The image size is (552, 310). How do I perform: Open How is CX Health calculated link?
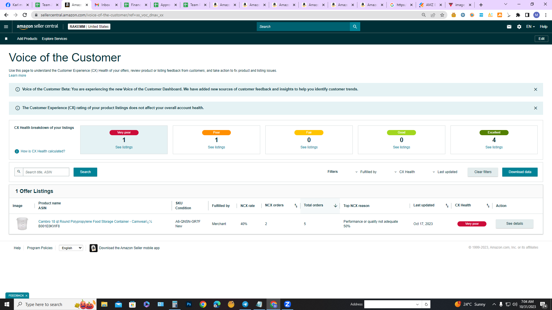[43, 151]
